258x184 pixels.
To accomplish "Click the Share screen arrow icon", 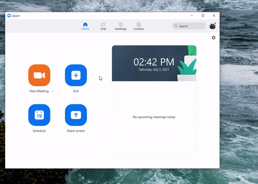I will pos(76,115).
